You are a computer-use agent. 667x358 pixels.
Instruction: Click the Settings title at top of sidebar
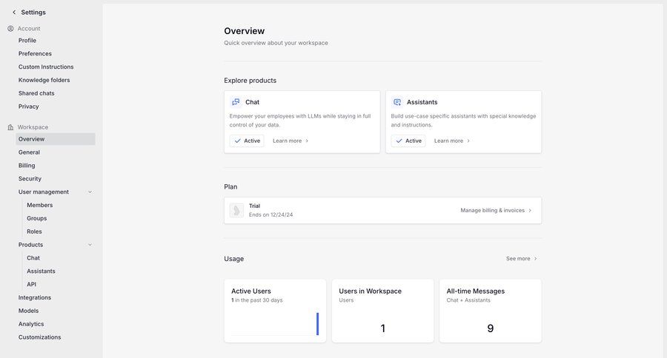pos(33,13)
